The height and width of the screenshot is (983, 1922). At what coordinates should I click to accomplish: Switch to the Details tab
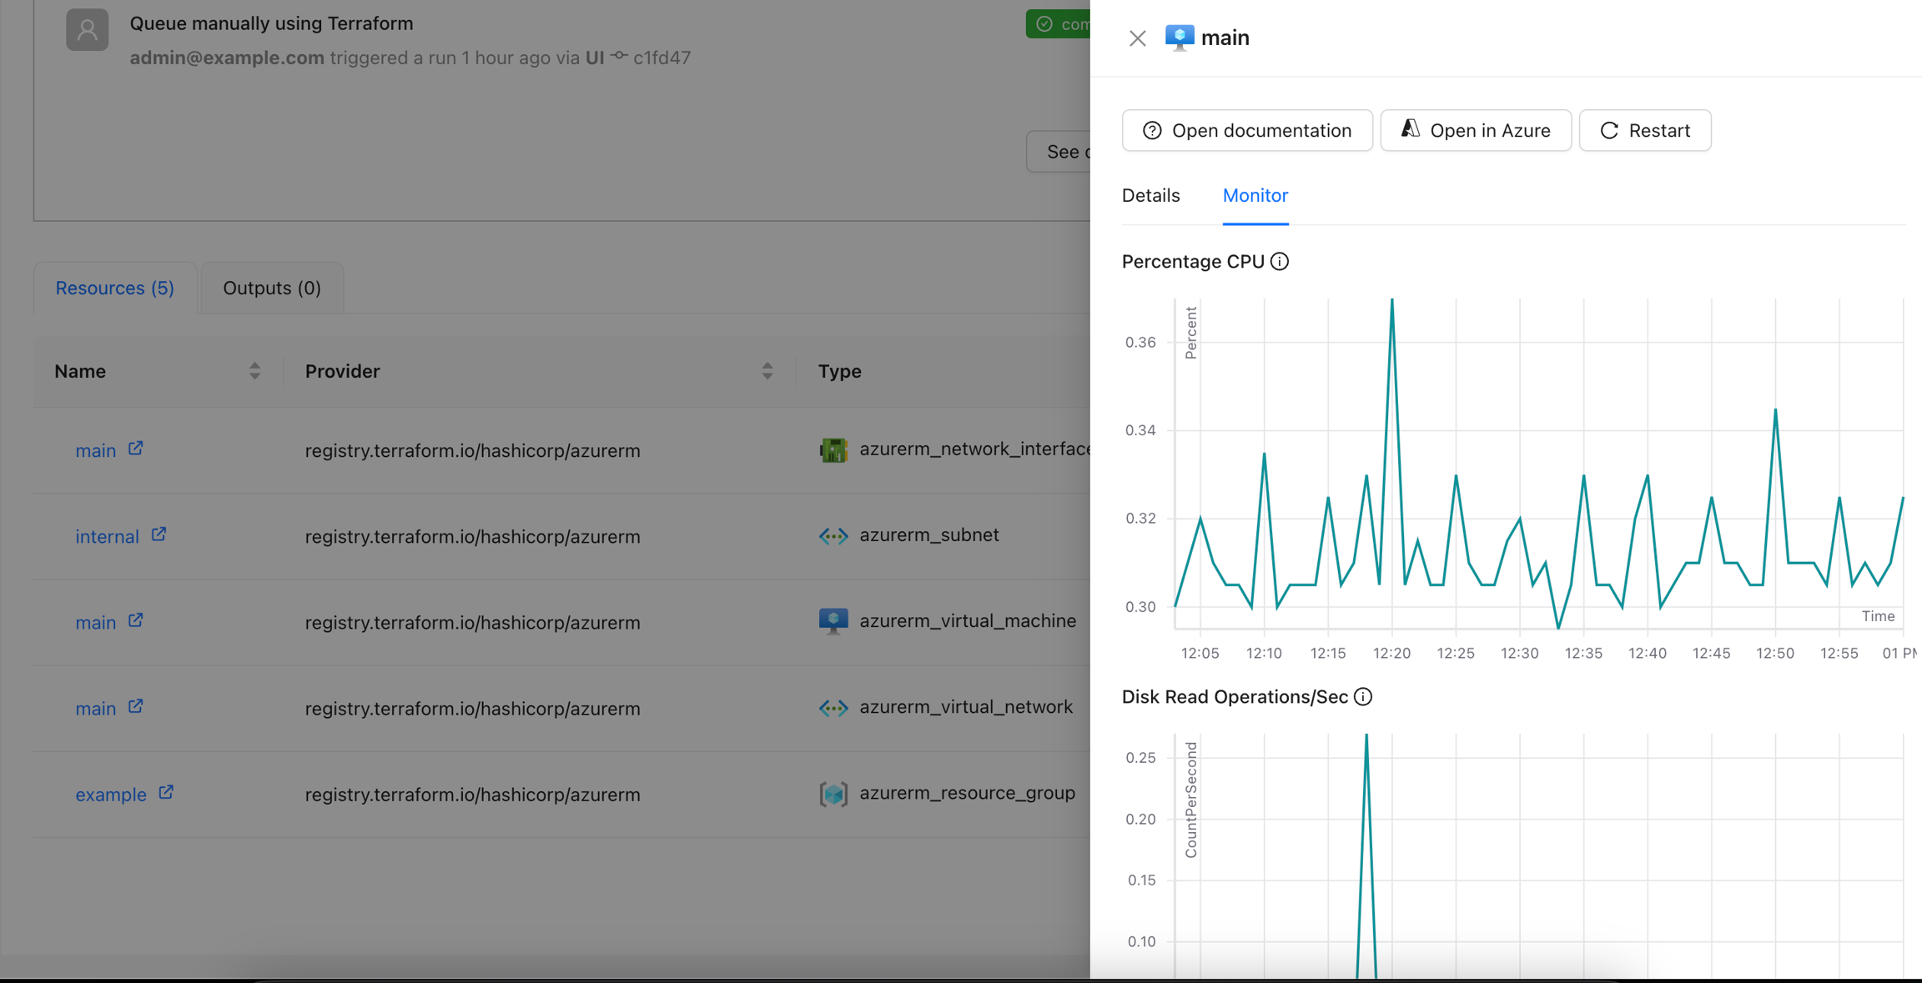(x=1150, y=196)
